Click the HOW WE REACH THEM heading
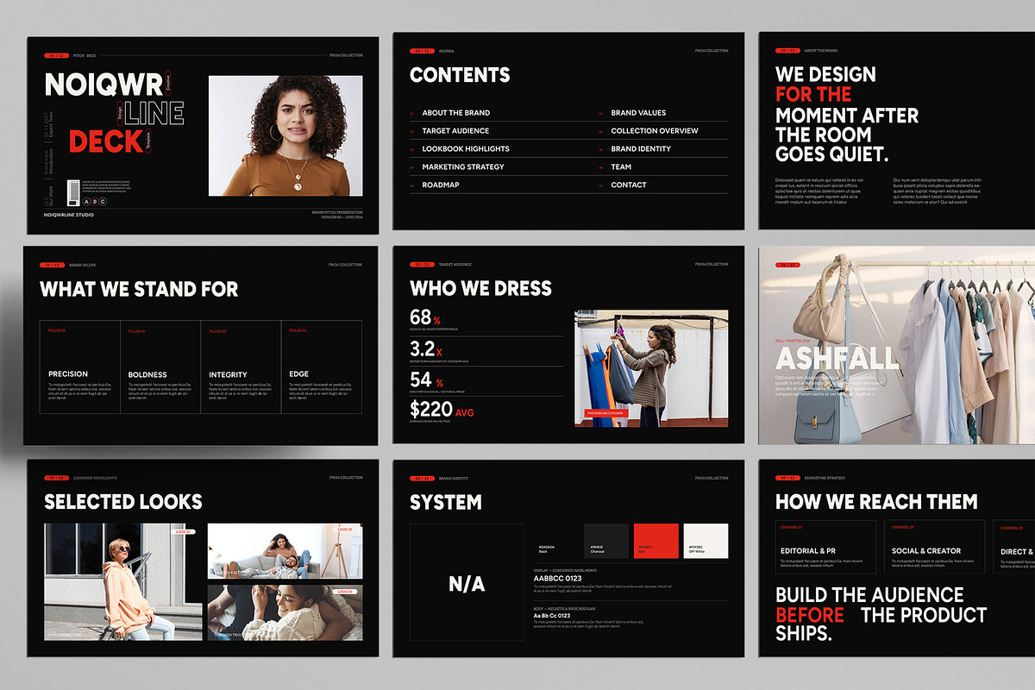This screenshot has height=690, width=1035. (876, 502)
